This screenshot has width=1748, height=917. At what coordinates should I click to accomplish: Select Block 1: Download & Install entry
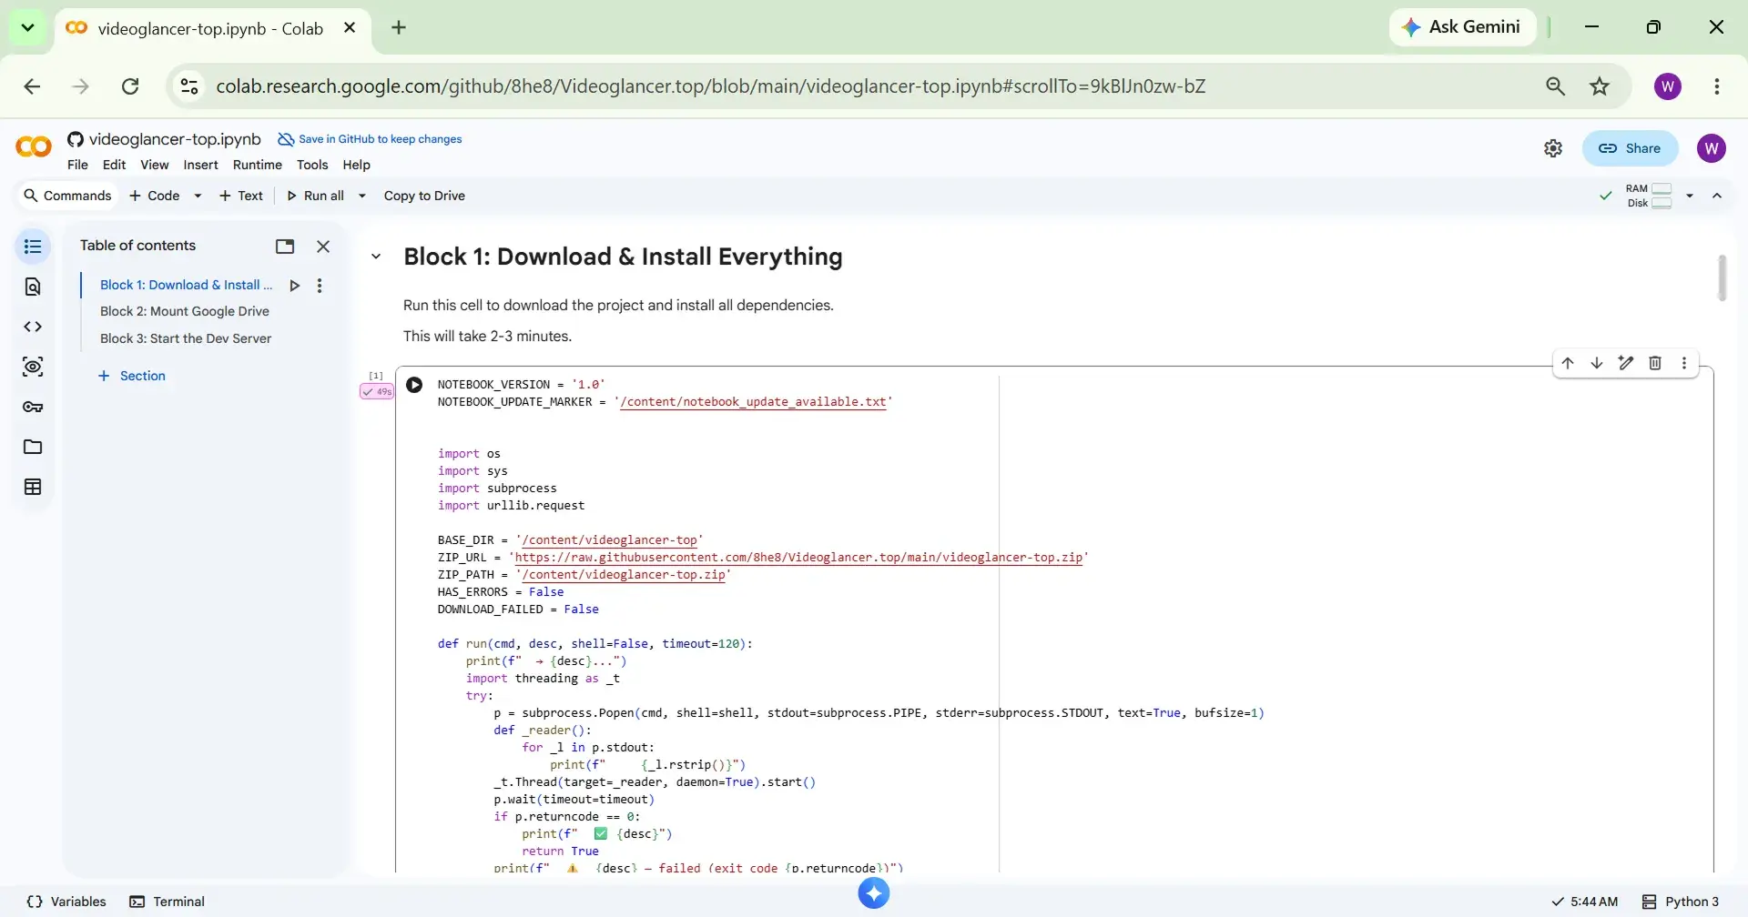coord(186,285)
